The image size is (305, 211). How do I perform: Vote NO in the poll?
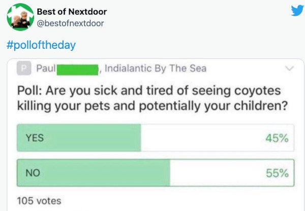point(156,173)
